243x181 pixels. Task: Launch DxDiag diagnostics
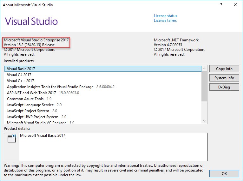pyautogui.click(x=224, y=87)
